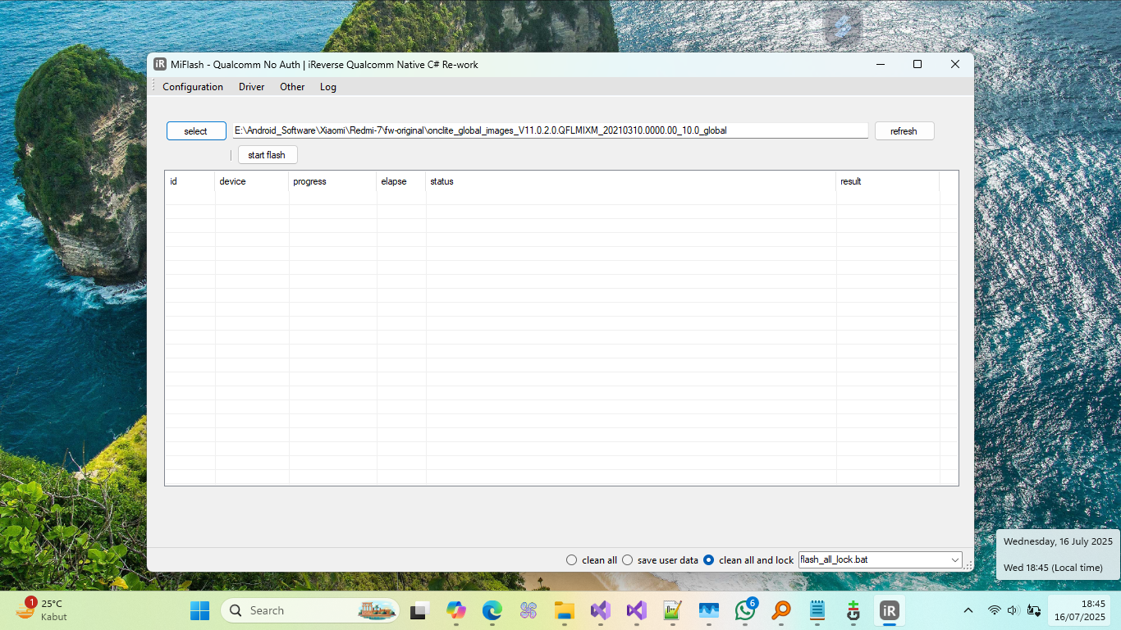
Task: Open the second Visual Studio taskbar icon
Action: pos(637,610)
